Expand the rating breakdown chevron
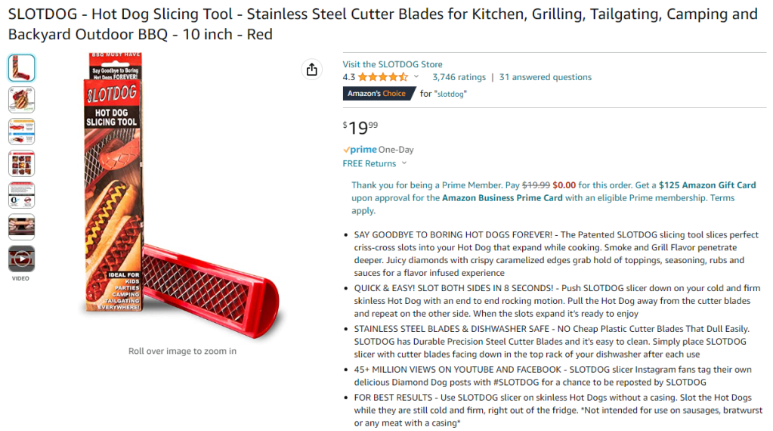Screen dimensions: 773x431 (x=416, y=77)
